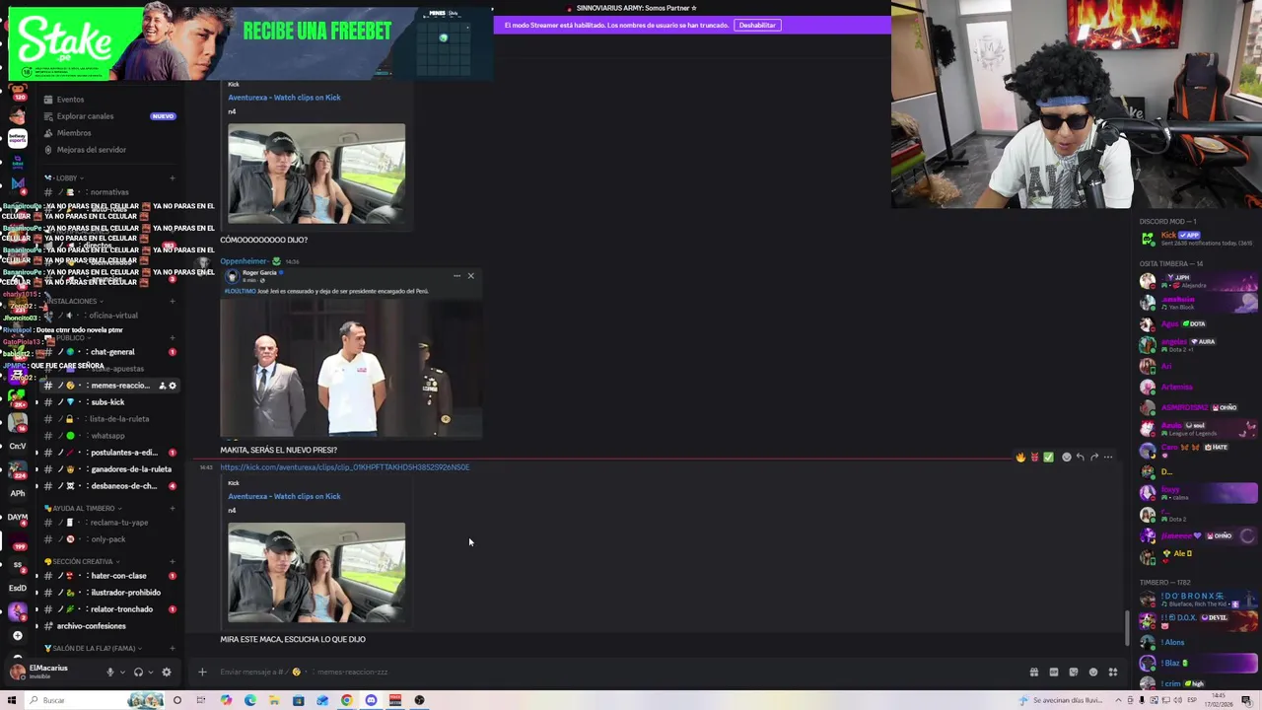1262x710 pixels.
Task: Open the Kick clip link in message
Action: [x=344, y=467]
